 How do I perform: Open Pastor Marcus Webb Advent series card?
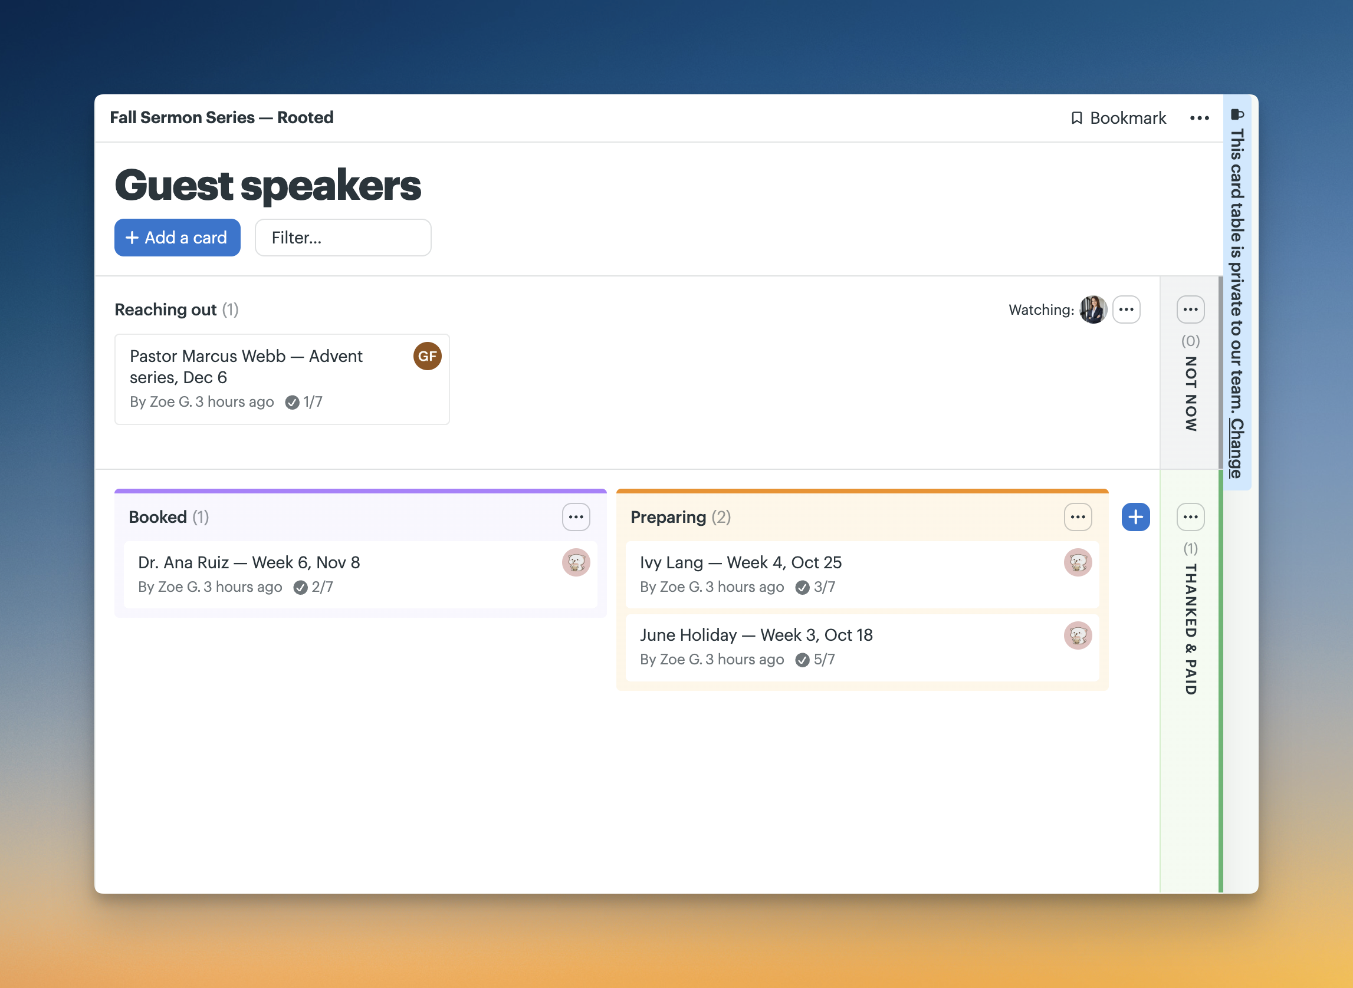282,380
